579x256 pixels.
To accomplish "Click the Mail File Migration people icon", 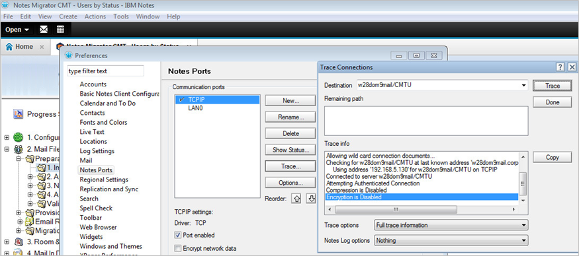I will (18, 149).
